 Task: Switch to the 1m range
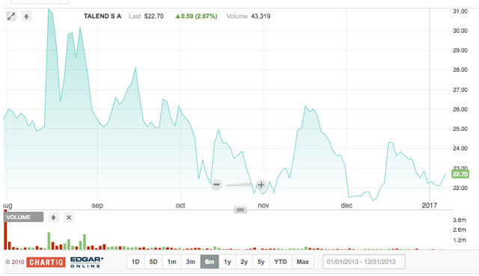pyautogui.click(x=171, y=262)
